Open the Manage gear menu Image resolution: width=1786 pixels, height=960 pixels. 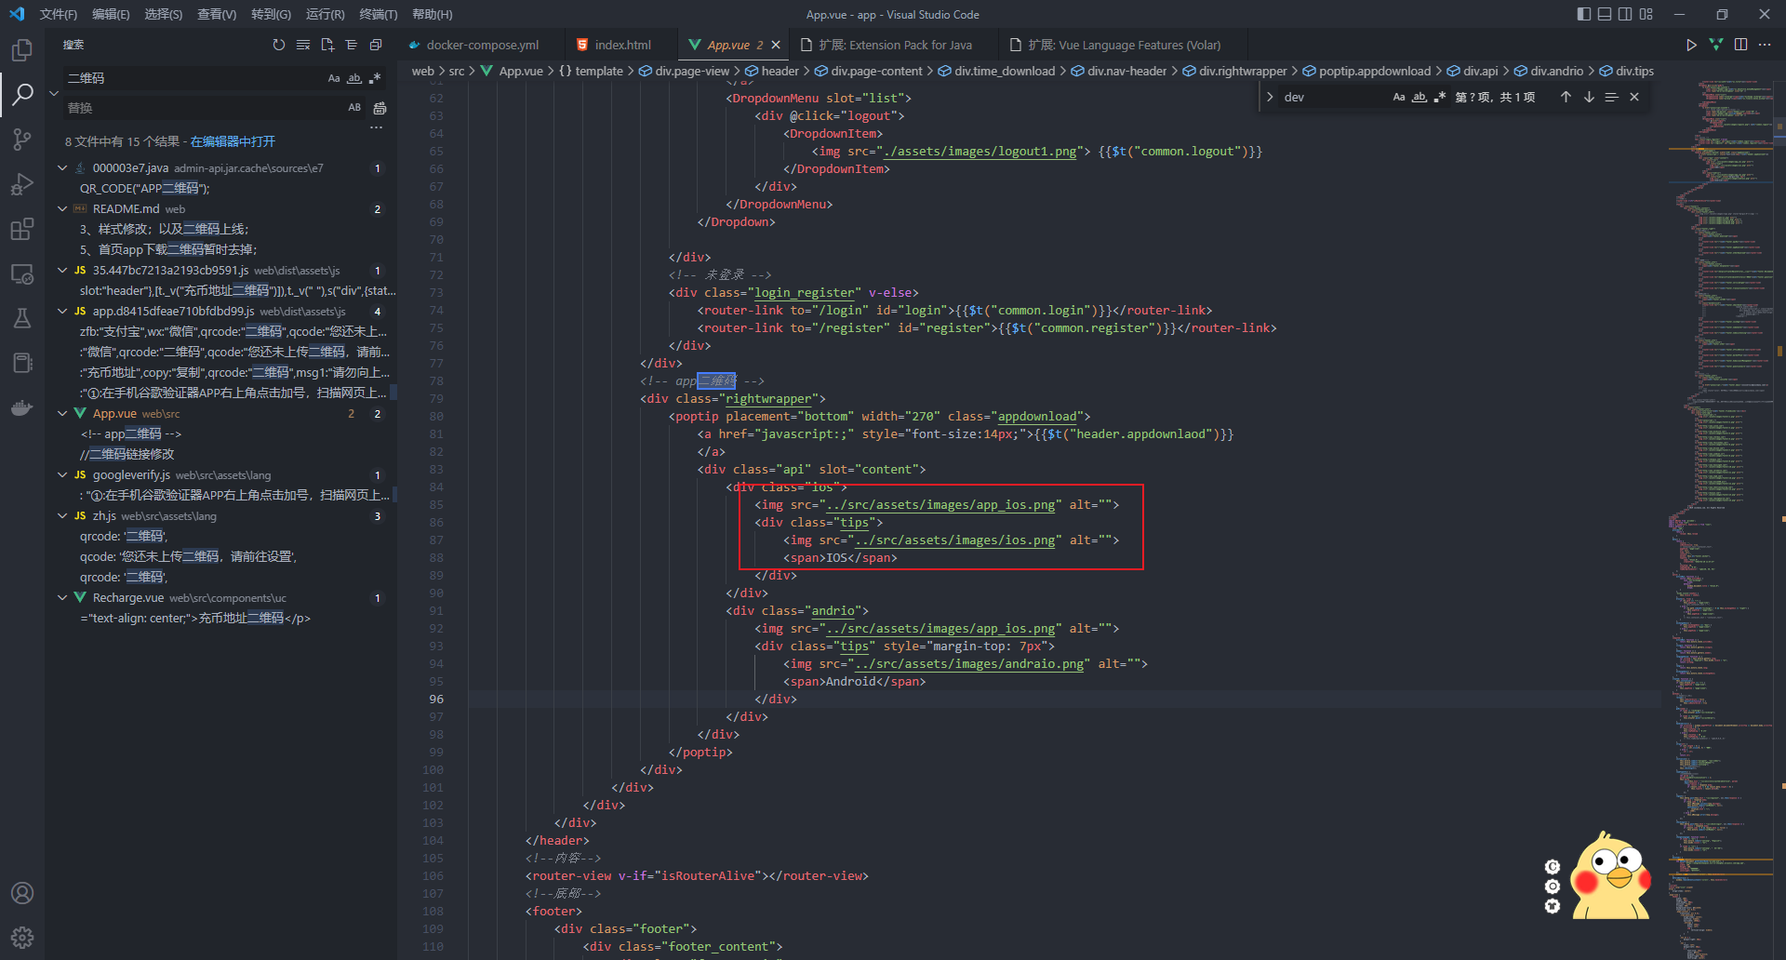pyautogui.click(x=22, y=937)
